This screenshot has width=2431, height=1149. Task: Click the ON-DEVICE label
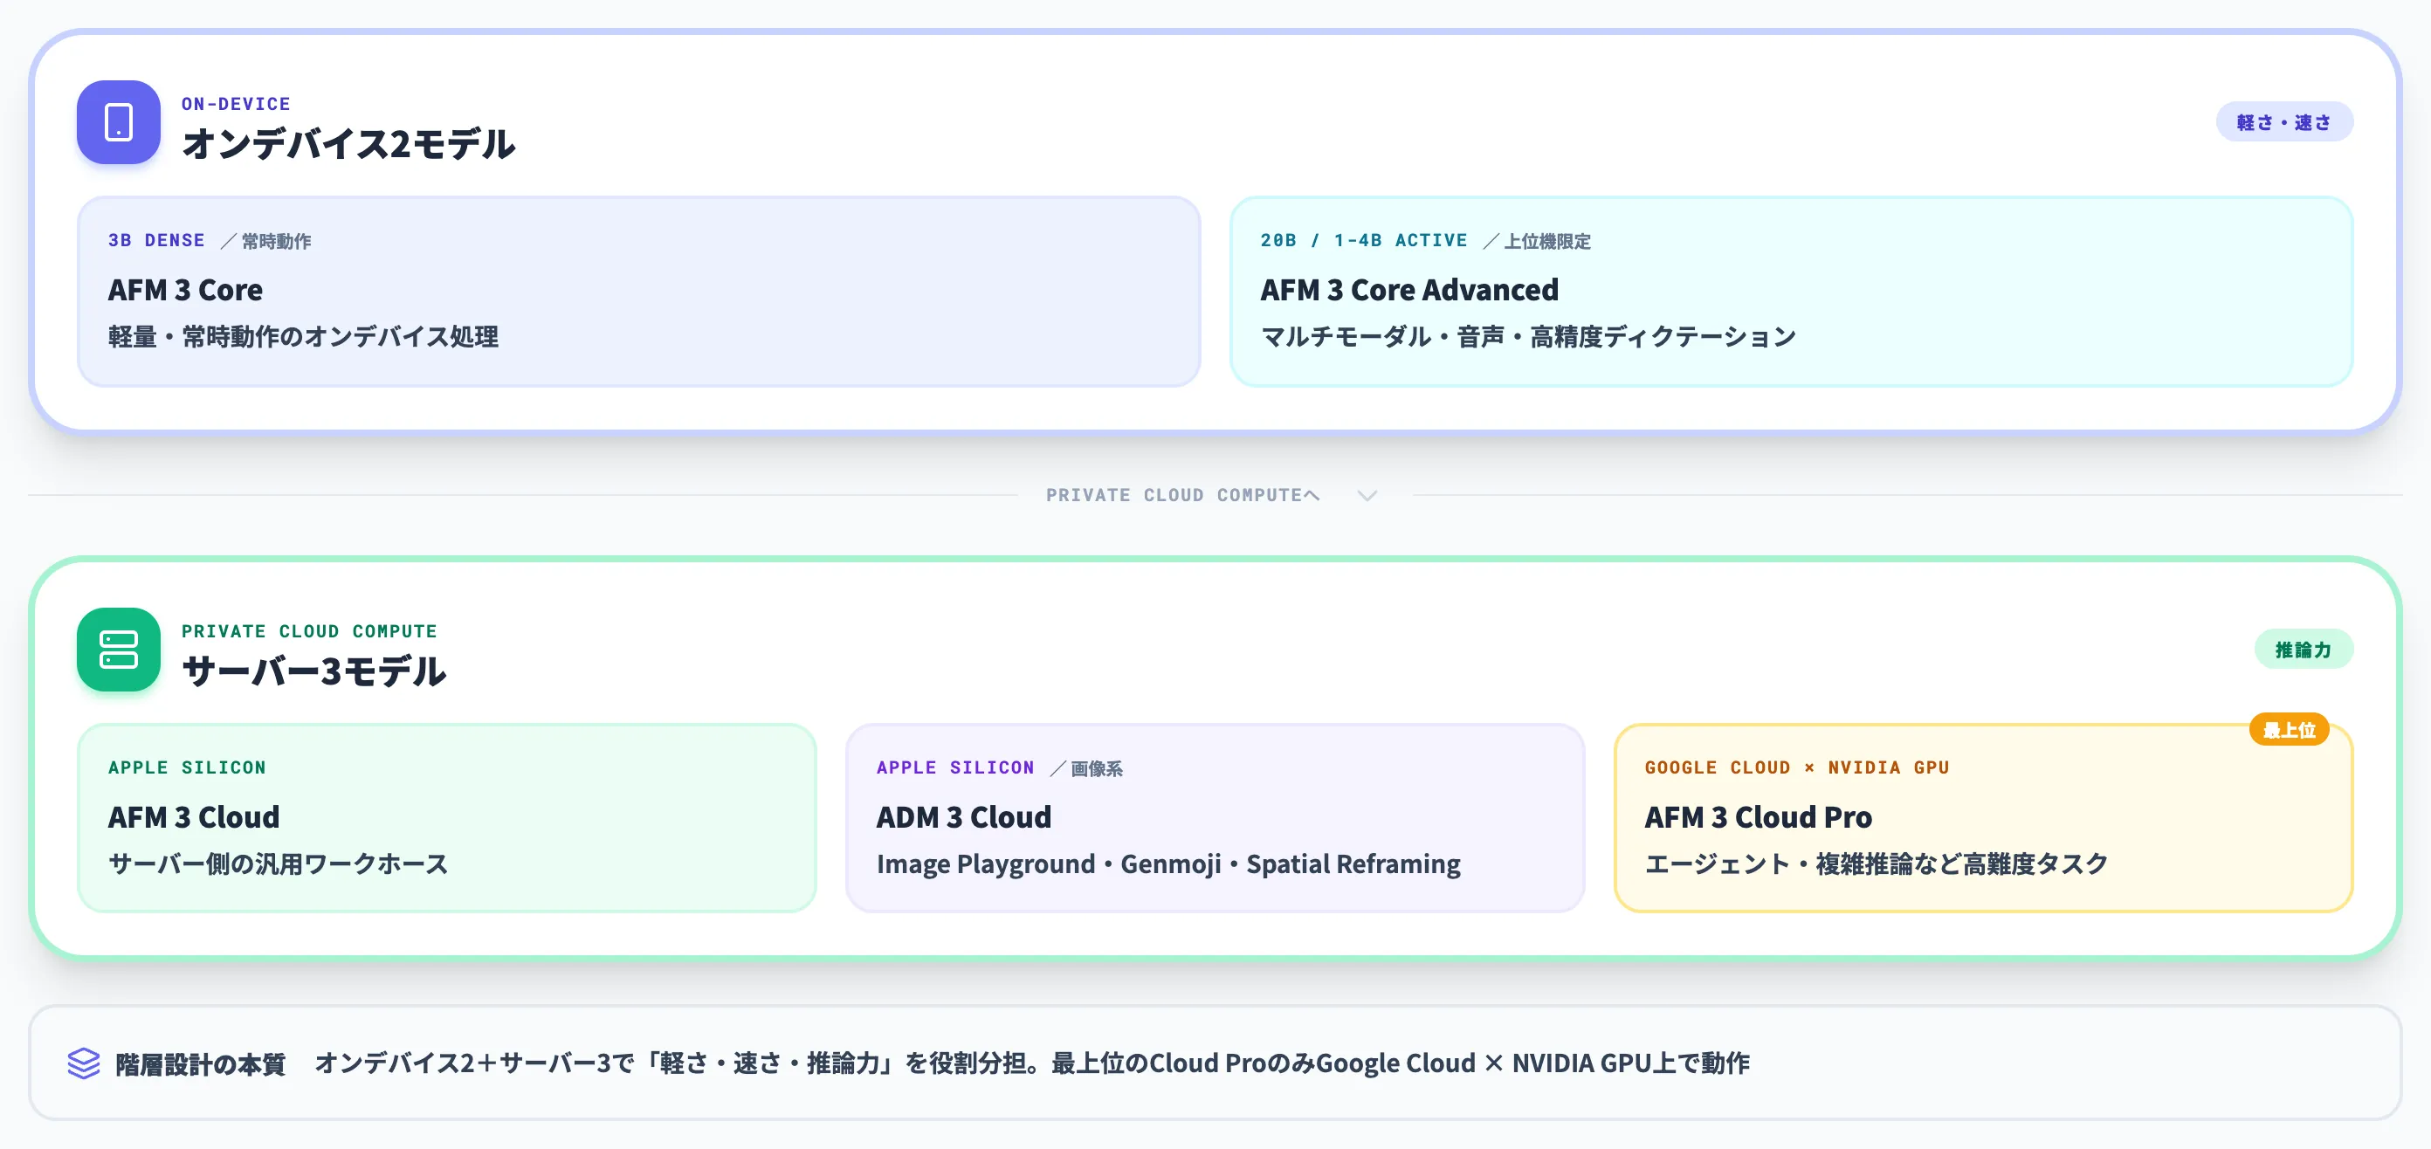pyautogui.click(x=236, y=104)
